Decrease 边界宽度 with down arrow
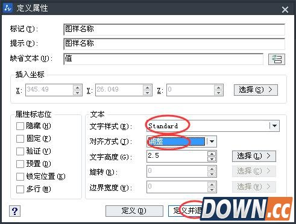Screen dimensions: 296x224 click(x=212, y=190)
